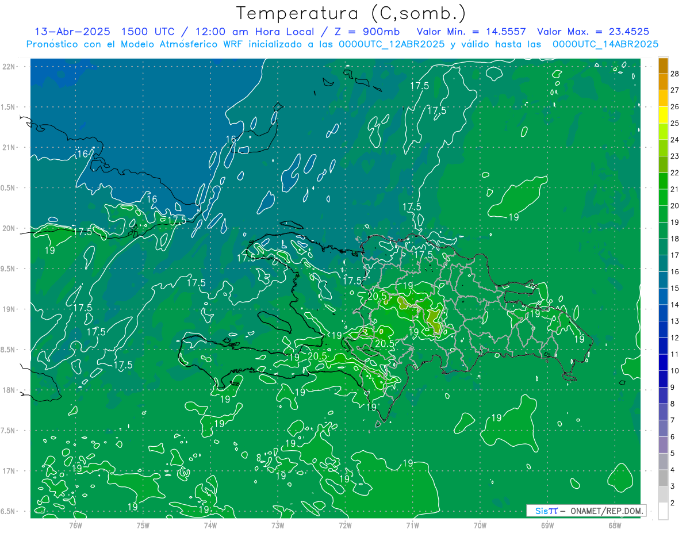Click the "71W" longitude axis label

click(x=412, y=525)
